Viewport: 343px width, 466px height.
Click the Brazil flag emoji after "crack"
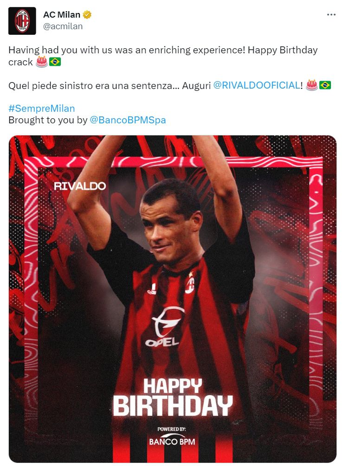coord(55,62)
